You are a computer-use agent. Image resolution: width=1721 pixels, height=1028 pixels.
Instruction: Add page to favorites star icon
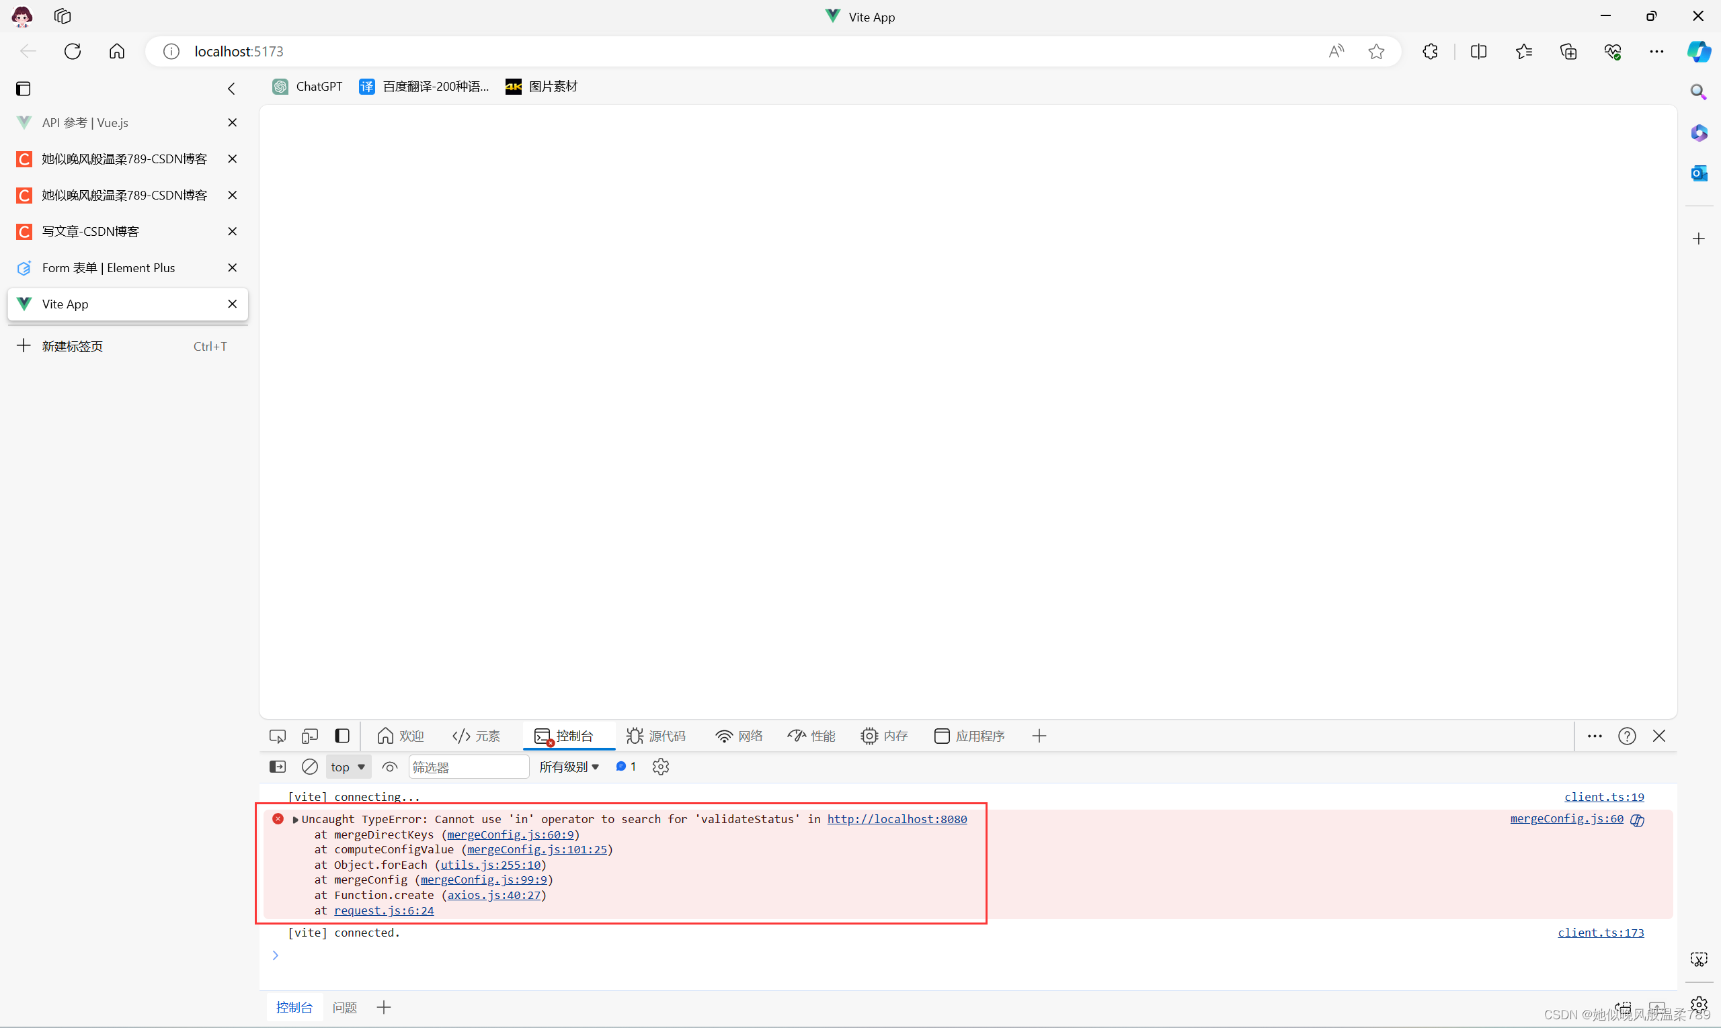[x=1377, y=51]
